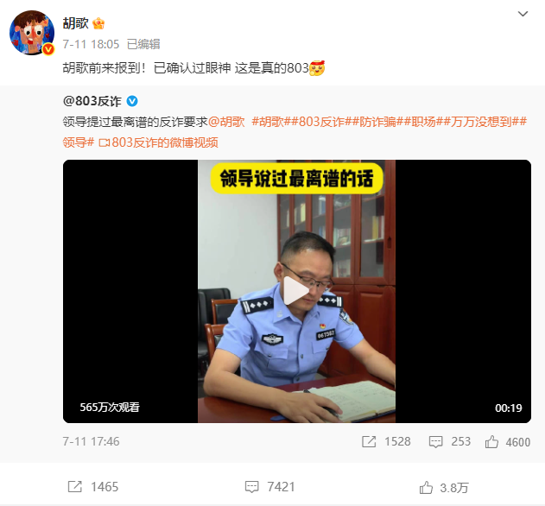Like 胡歌's post with 3.8万 likes

(x=444, y=488)
